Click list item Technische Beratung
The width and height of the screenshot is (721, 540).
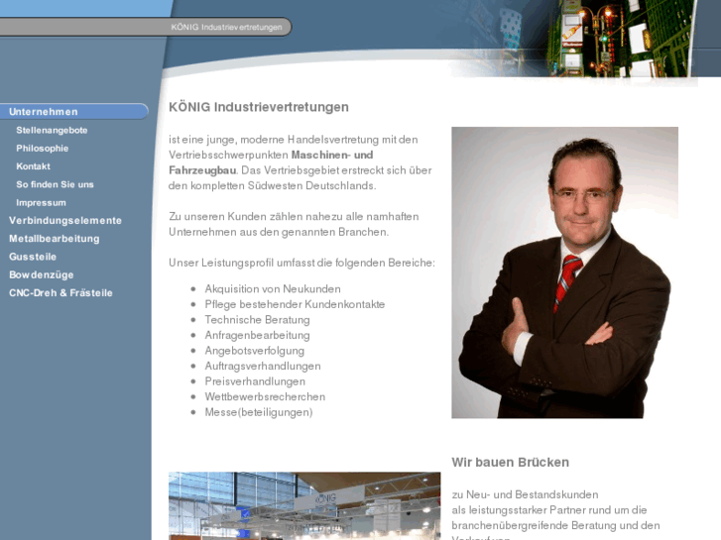tap(257, 320)
